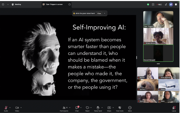Screen dimensions: 180x113
Task: Expand share options caret
Action: [113, 108]
